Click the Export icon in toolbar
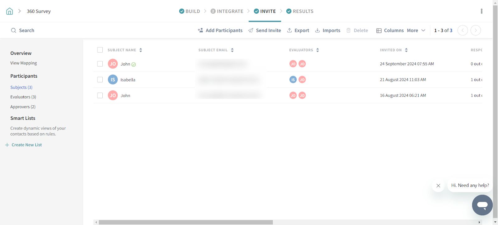 [x=289, y=30]
